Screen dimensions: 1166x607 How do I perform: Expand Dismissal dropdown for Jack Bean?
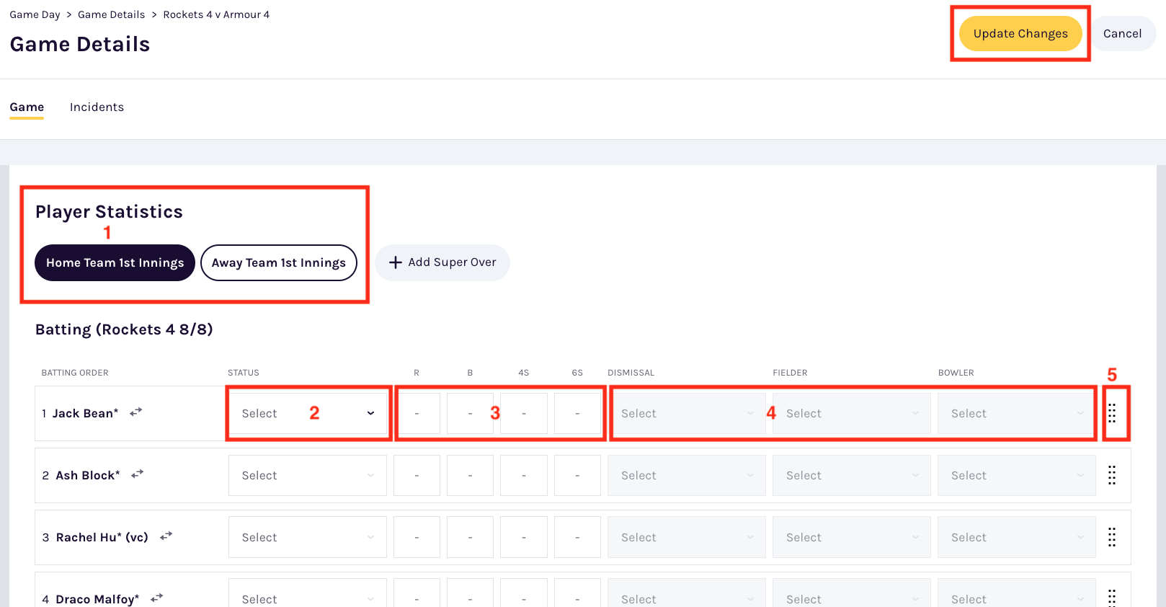[x=686, y=414]
